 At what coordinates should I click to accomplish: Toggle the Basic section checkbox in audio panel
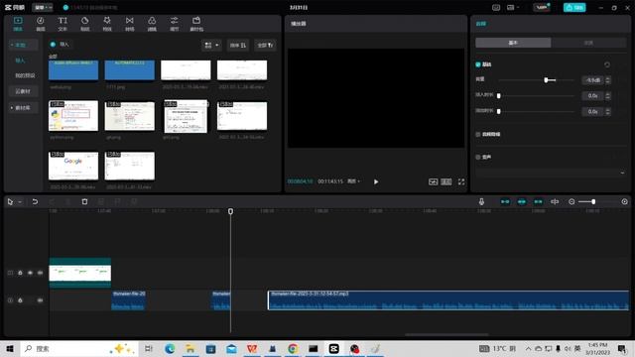[478, 64]
